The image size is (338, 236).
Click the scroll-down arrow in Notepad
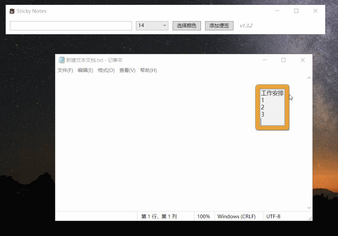pyautogui.click(x=309, y=207)
